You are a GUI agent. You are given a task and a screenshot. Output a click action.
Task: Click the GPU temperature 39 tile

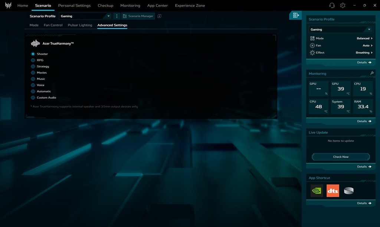click(341, 88)
